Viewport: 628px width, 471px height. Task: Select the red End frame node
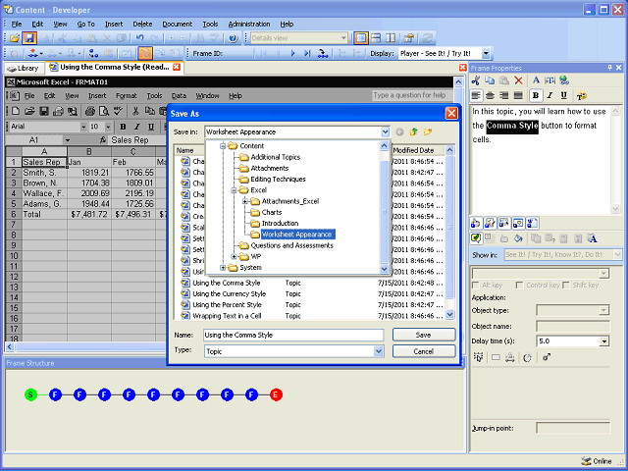276,394
